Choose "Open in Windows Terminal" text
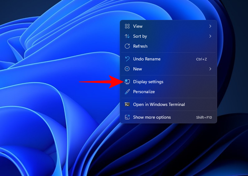This screenshot has height=176, width=248. click(159, 104)
